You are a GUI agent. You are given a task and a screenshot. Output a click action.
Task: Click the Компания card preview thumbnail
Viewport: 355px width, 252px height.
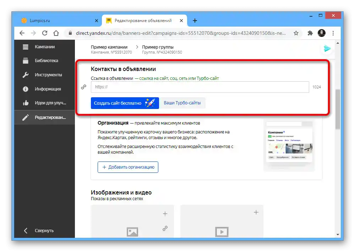[289, 145]
